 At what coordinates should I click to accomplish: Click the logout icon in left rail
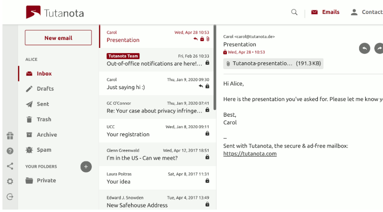coord(10,197)
